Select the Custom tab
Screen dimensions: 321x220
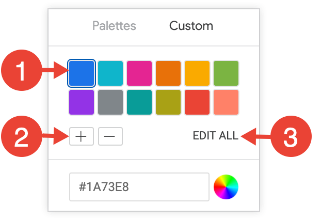point(191,26)
